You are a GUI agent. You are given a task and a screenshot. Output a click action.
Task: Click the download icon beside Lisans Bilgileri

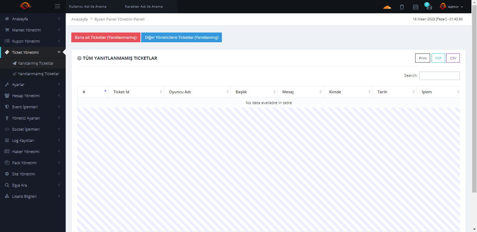click(x=7, y=196)
